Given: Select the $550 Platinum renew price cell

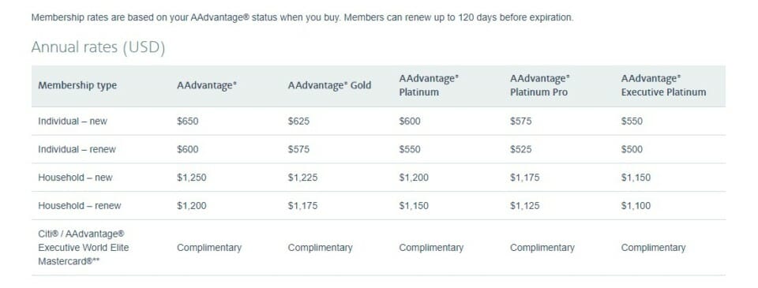Looking at the screenshot, I should [410, 149].
